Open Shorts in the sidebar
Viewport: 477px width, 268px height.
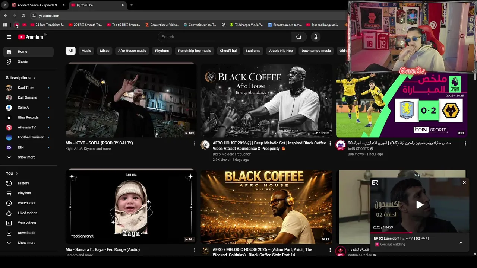click(x=28, y=61)
